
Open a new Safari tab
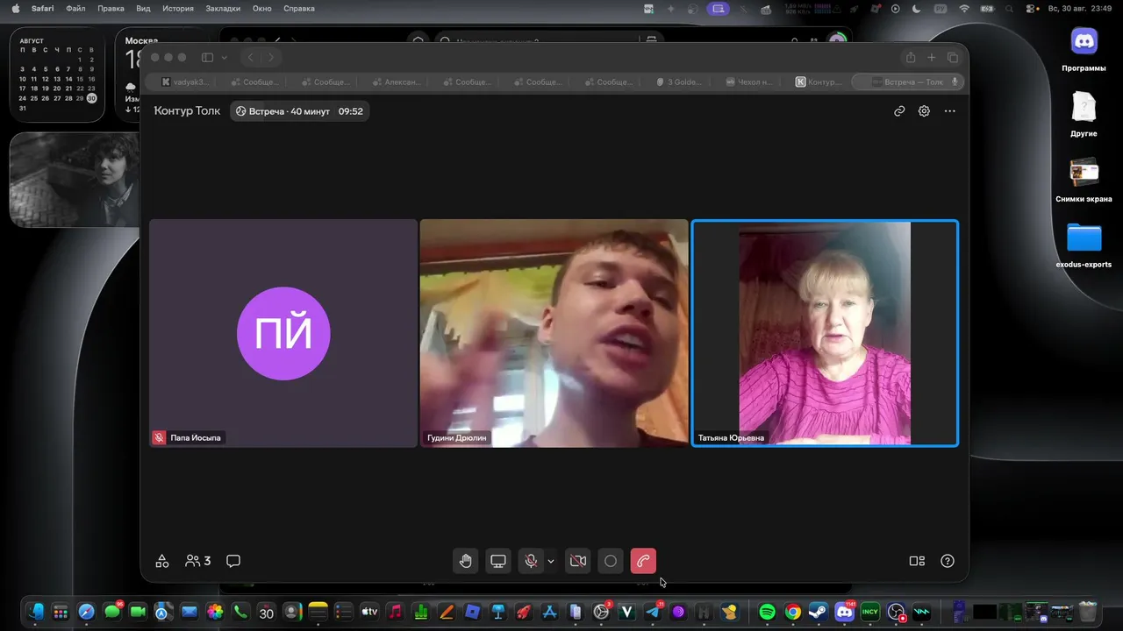pyautogui.click(x=932, y=58)
